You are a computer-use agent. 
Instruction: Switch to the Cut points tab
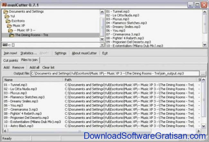click(x=11, y=61)
